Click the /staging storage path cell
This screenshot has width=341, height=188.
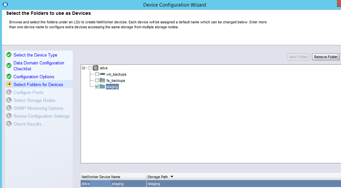pos(244,184)
